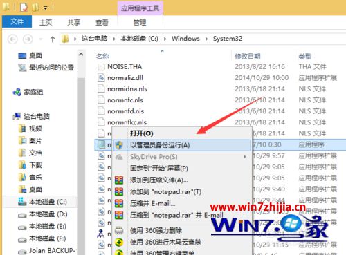Go forward with the forward arrow button
Screen dimensions: 346x255
pyautogui.click(x=28, y=39)
